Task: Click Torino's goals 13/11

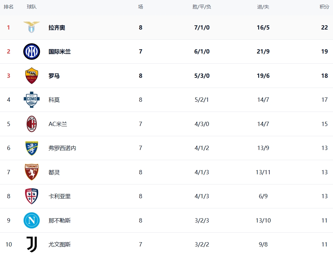Action: point(263,172)
